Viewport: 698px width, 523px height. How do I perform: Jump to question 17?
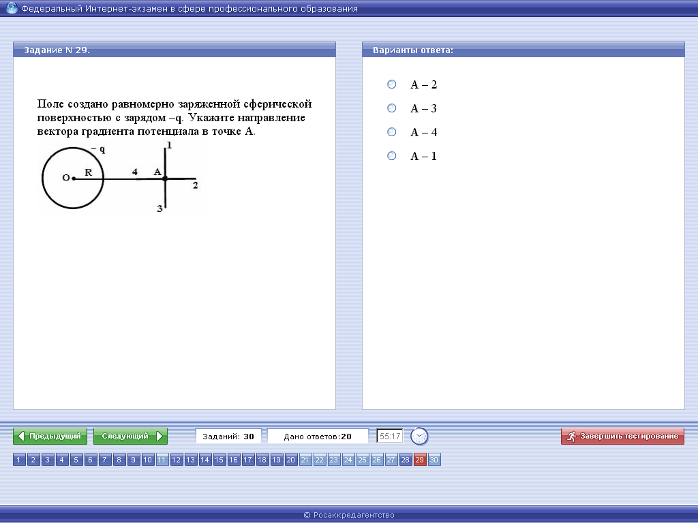(x=247, y=460)
